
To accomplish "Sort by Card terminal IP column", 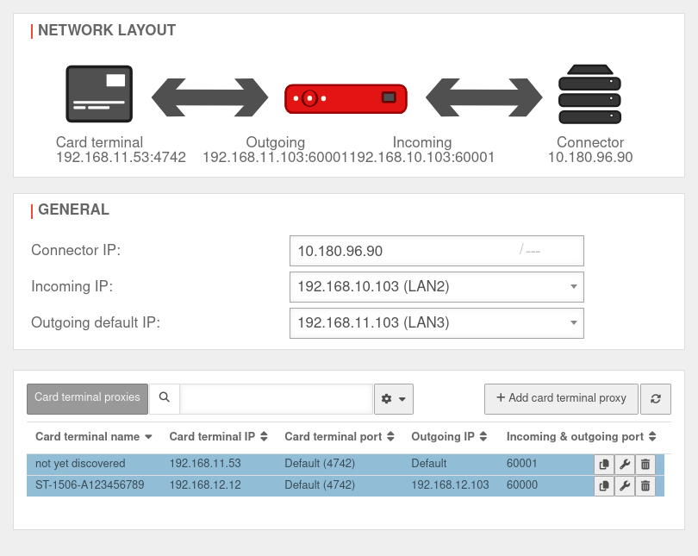I will pos(218,437).
